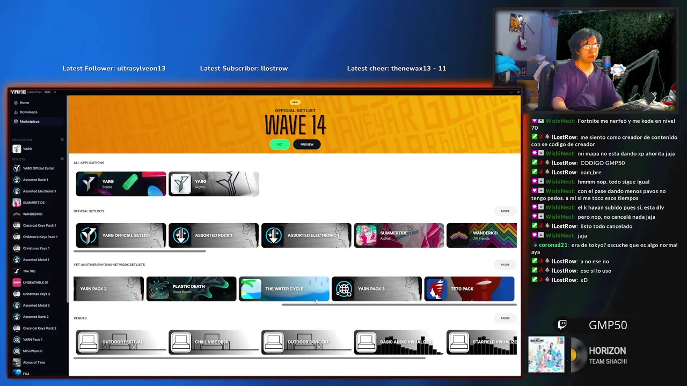
Task: Click the Twitch logo in stream overlay
Action: click(562, 324)
